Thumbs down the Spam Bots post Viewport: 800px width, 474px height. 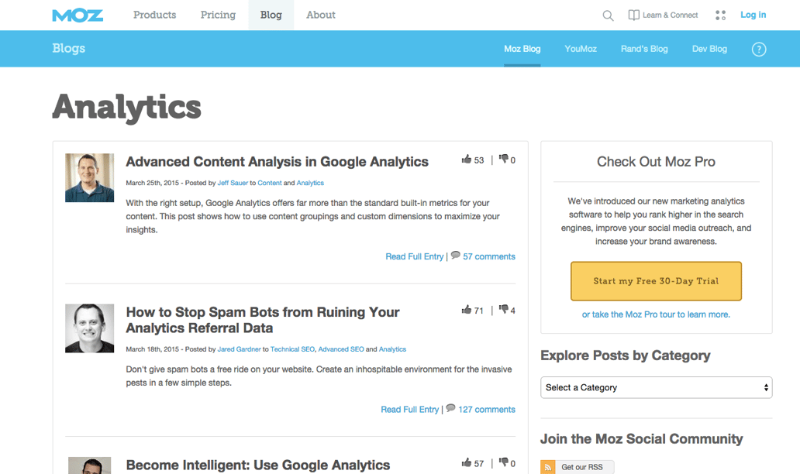[x=504, y=310]
